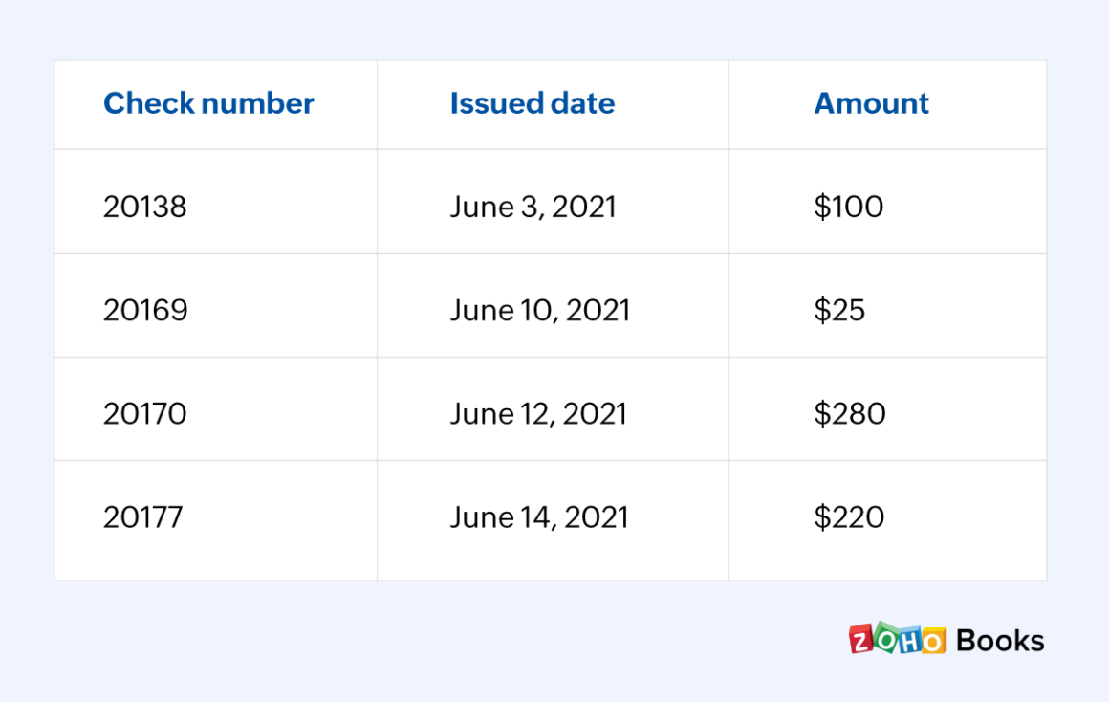The height and width of the screenshot is (702, 1109).
Task: Select the Check number column header
Action: coord(208,103)
